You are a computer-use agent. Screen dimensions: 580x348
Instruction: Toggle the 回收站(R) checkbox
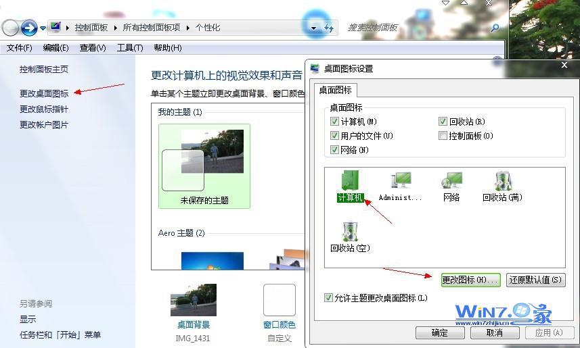point(443,122)
